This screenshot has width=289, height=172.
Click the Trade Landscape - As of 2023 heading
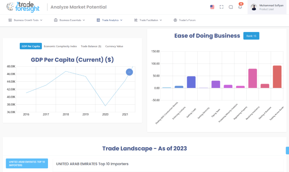[145, 149]
